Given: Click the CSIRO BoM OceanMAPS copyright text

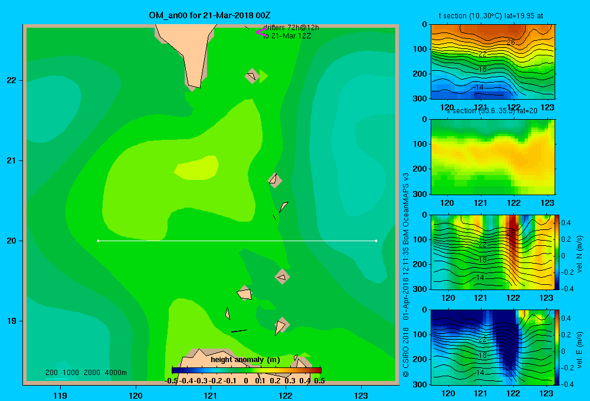Looking at the screenshot, I should click(406, 275).
